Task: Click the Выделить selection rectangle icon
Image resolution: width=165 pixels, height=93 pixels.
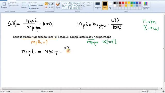Action: pyautogui.click(x=24, y=4)
